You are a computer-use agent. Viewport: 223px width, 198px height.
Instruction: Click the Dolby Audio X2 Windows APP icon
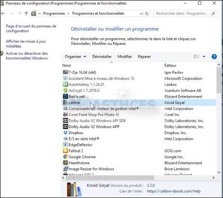[65, 127]
